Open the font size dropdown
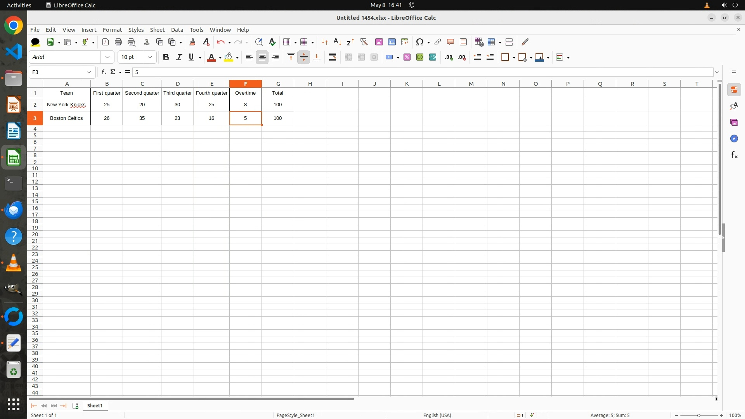Screen dimensions: 745x419 pos(150,57)
